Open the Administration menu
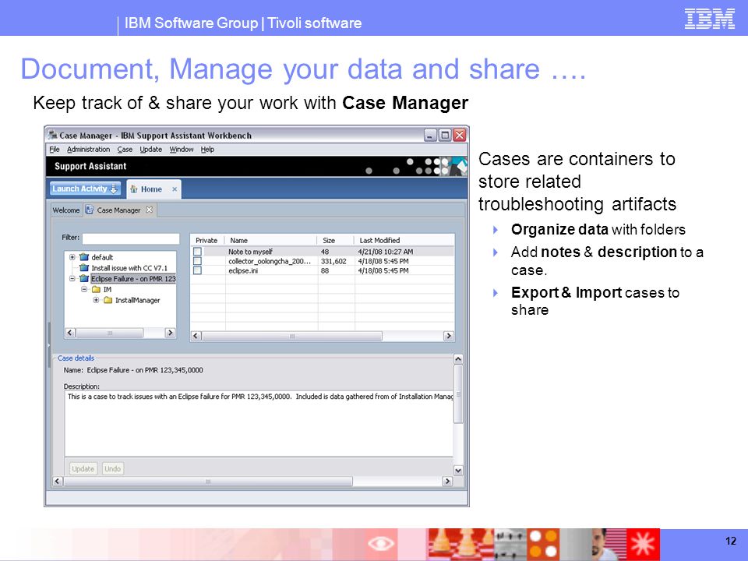Image resolution: width=748 pixels, height=561 pixels. click(88, 150)
